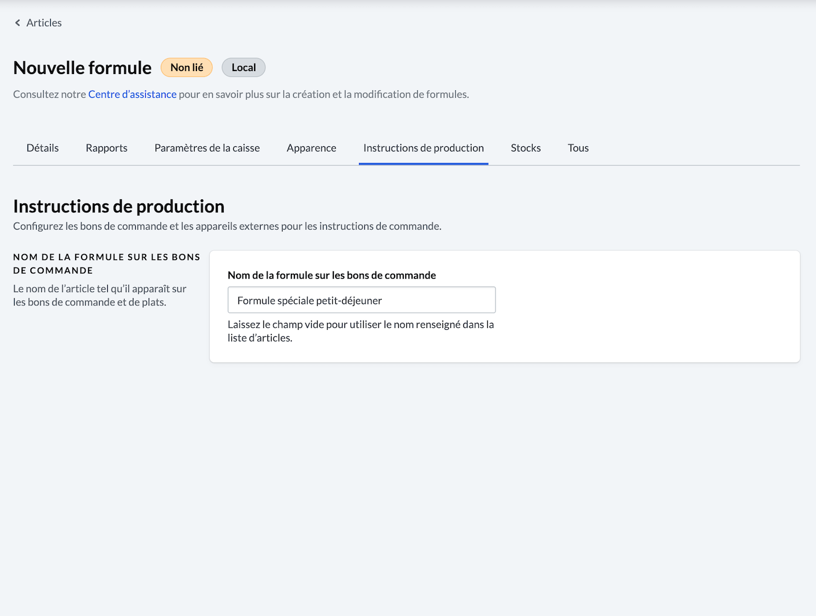Open the Centre d'assistance link
Screen dimensions: 816x616
[132, 94]
